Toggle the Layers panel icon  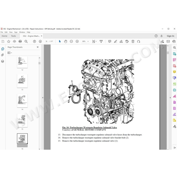[3, 61]
